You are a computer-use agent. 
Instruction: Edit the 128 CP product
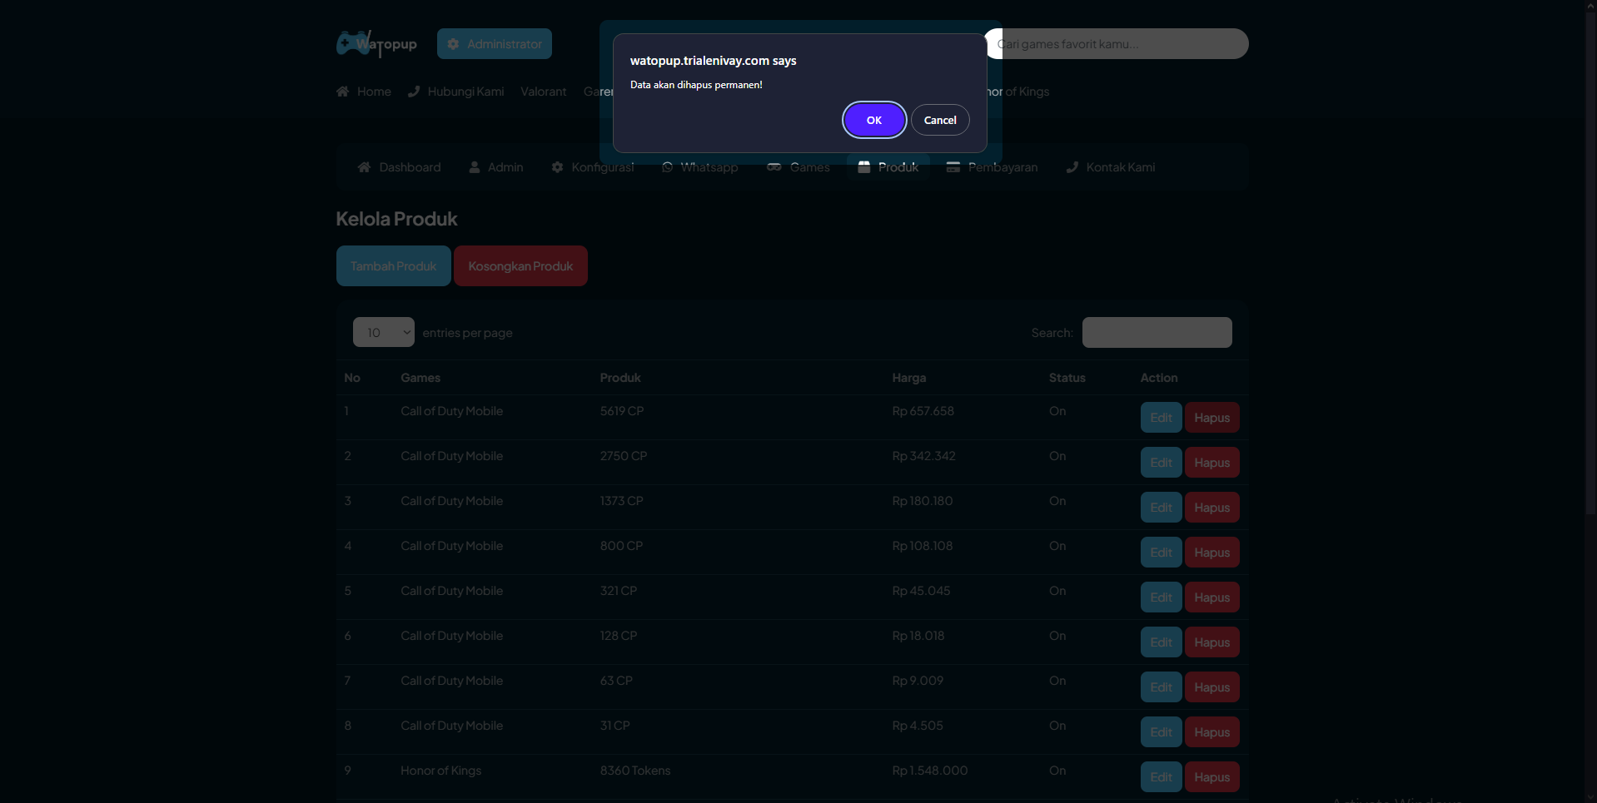coord(1161,642)
